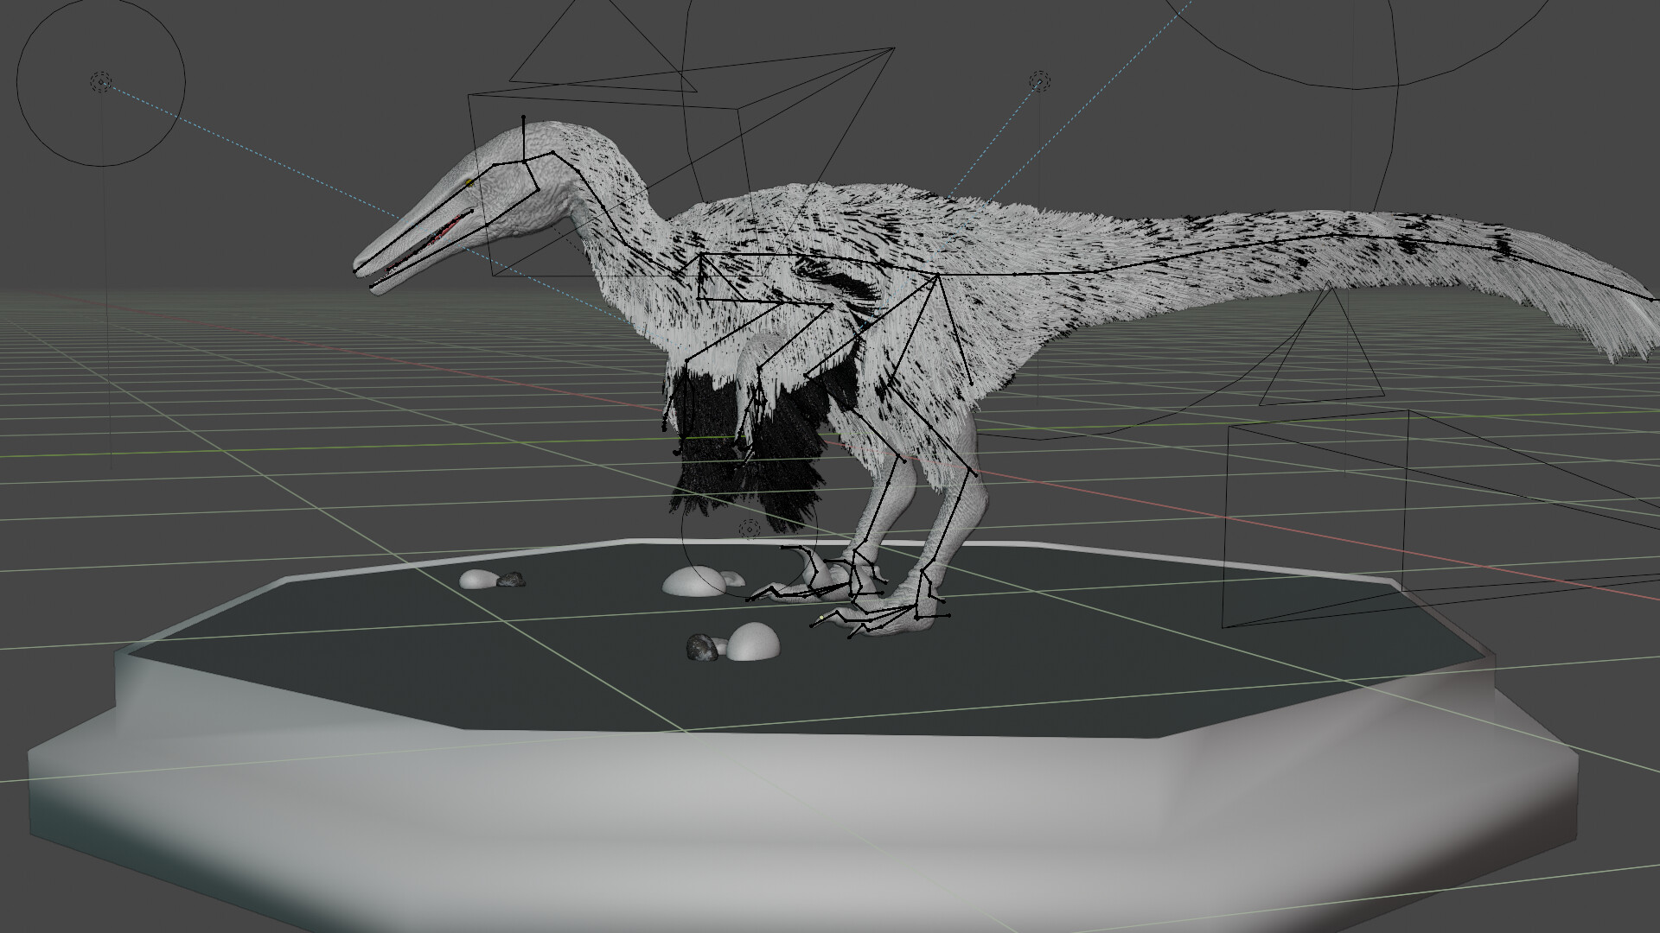Select the hip bone joint above the legs

point(938,276)
